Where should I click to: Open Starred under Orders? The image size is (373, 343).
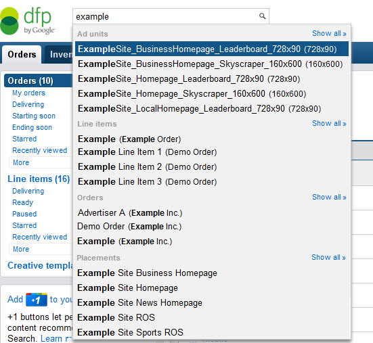coord(24,139)
